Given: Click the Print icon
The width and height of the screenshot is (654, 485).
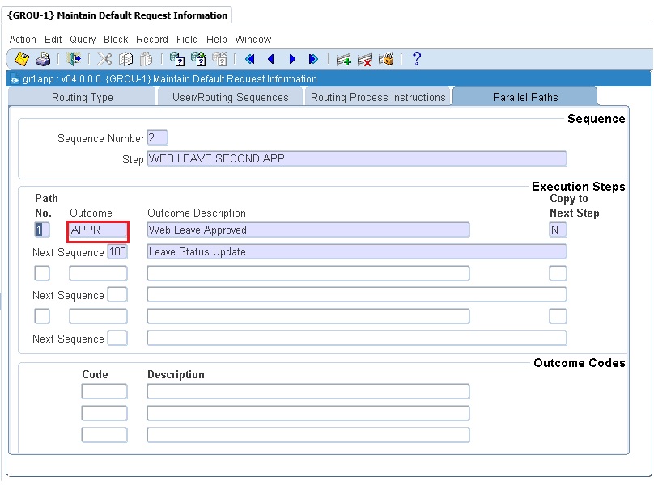Looking at the screenshot, I should [43, 59].
